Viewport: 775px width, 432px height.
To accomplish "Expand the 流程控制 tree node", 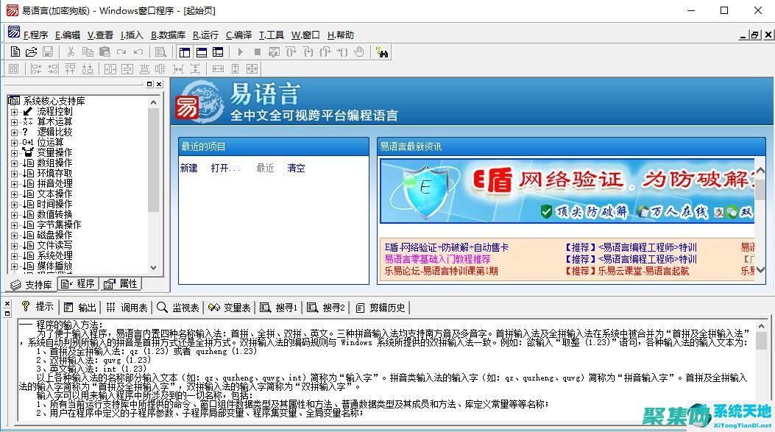I will [x=13, y=112].
